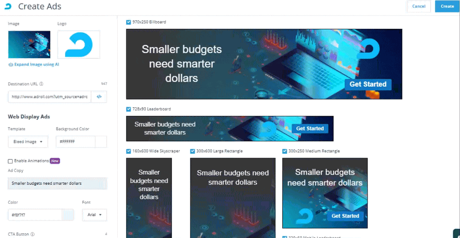Uncheck the 970x250 Billboard checkbox
This screenshot has height=238, width=460.
coord(128,22)
